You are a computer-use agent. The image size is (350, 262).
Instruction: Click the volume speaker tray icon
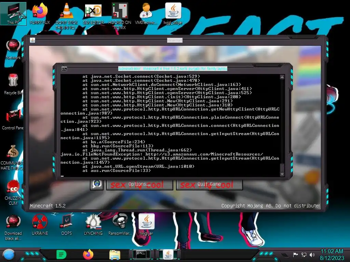pos(312,254)
